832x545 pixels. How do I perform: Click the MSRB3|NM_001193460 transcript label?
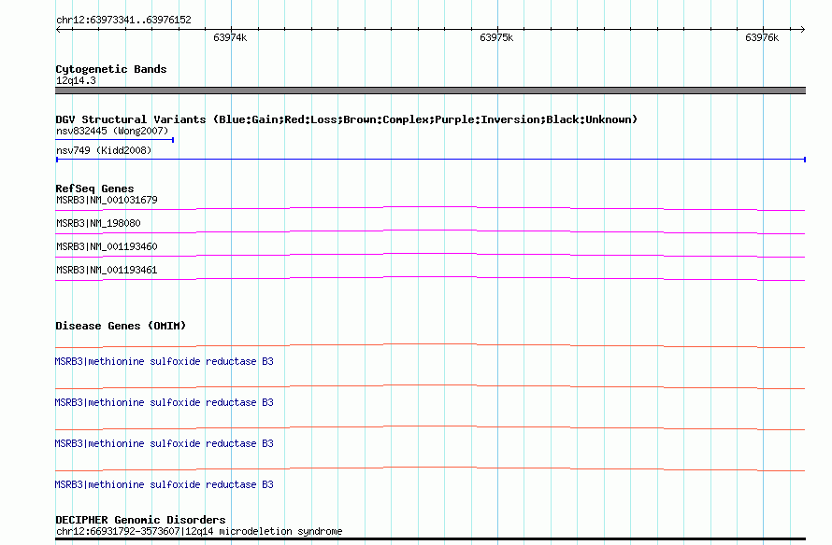click(107, 246)
